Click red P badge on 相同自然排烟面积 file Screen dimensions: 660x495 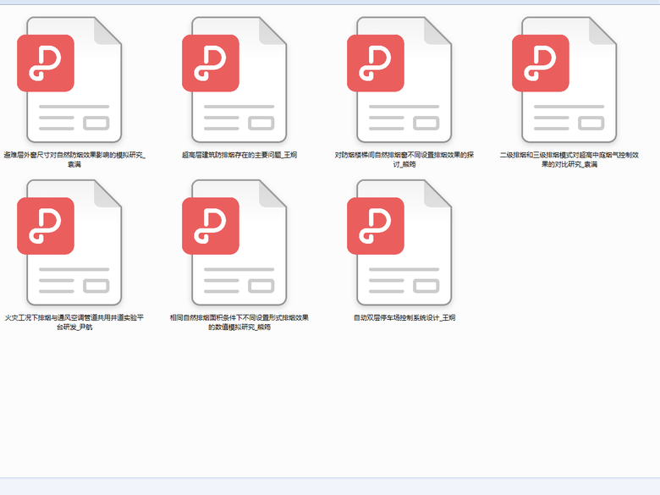[x=210, y=226]
